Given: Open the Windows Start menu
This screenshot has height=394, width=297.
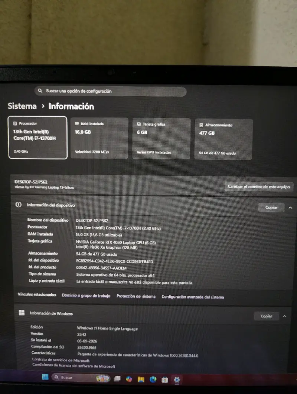Looking at the screenshot, I should tap(45, 377).
